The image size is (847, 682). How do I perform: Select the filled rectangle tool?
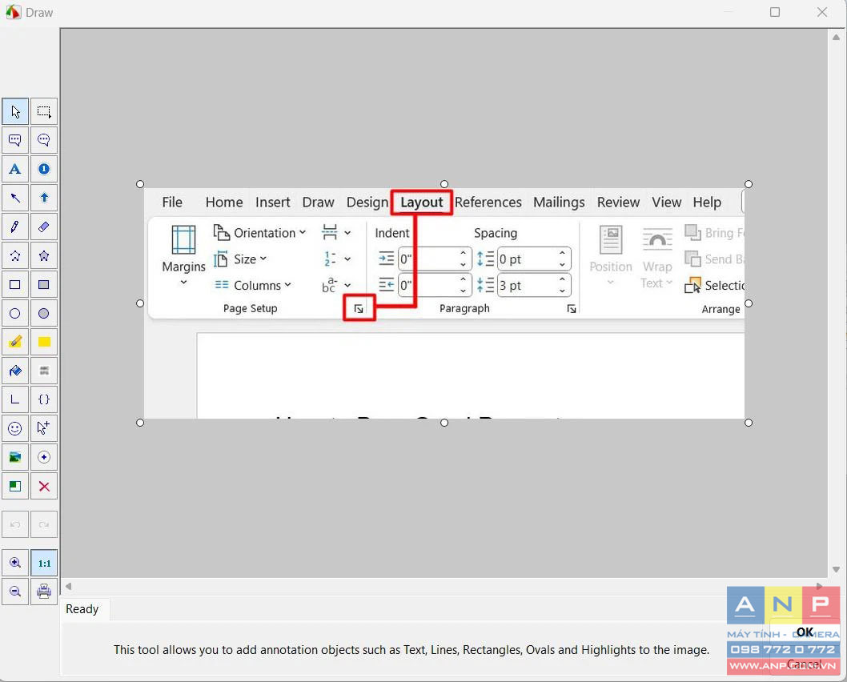coord(44,285)
